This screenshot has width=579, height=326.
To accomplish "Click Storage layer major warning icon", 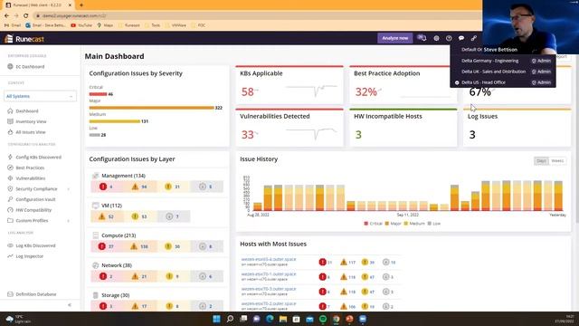I will click(135, 306).
